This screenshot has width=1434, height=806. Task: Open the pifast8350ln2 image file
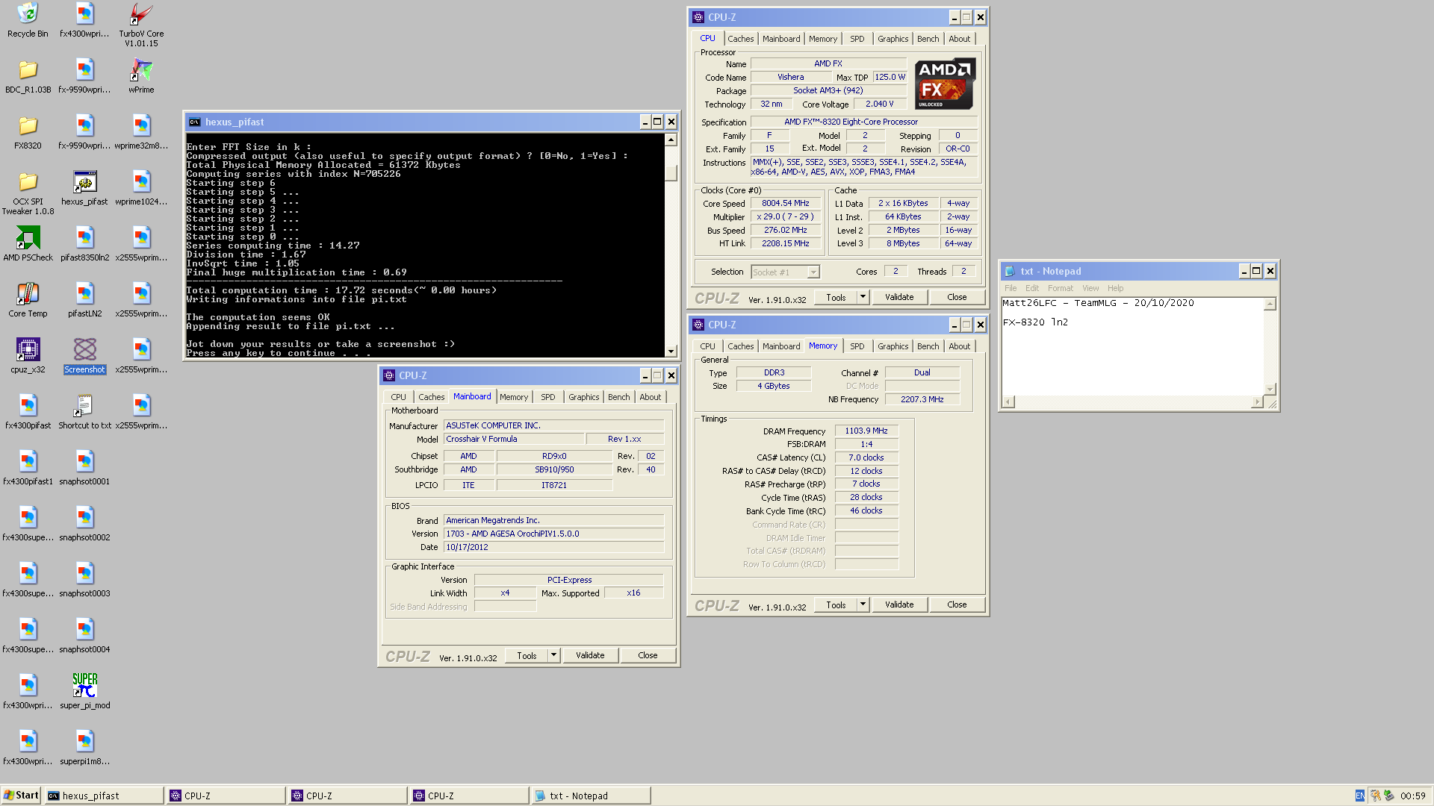pyautogui.click(x=84, y=244)
